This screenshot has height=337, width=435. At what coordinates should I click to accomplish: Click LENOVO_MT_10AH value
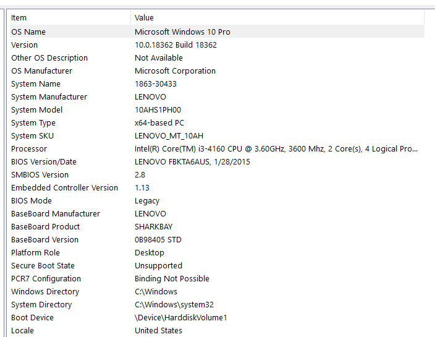[x=169, y=136]
